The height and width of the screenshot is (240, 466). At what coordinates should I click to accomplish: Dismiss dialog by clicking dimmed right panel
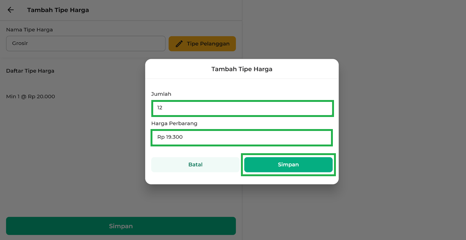397,113
